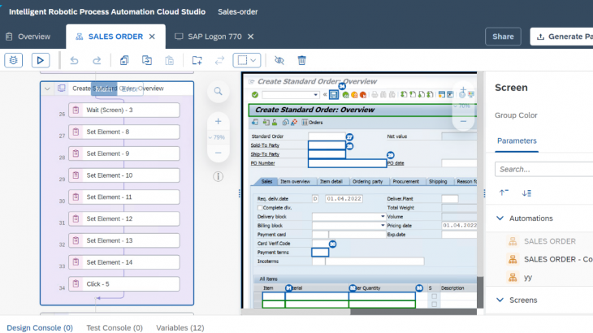Collapse the Create Standard Order step group

pos(47,89)
